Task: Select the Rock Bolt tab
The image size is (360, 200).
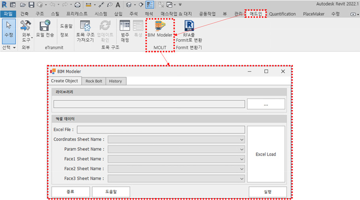Action: click(94, 81)
